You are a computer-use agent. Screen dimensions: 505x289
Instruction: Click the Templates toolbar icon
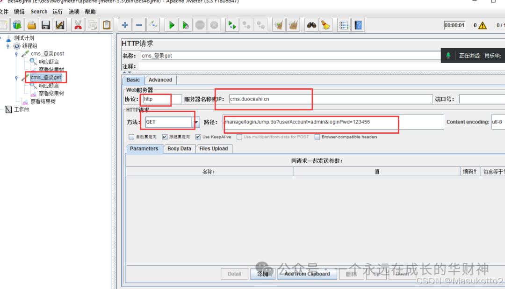[x=17, y=25]
